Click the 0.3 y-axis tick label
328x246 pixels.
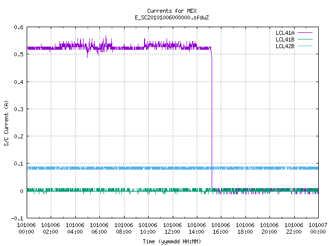pos(19,109)
